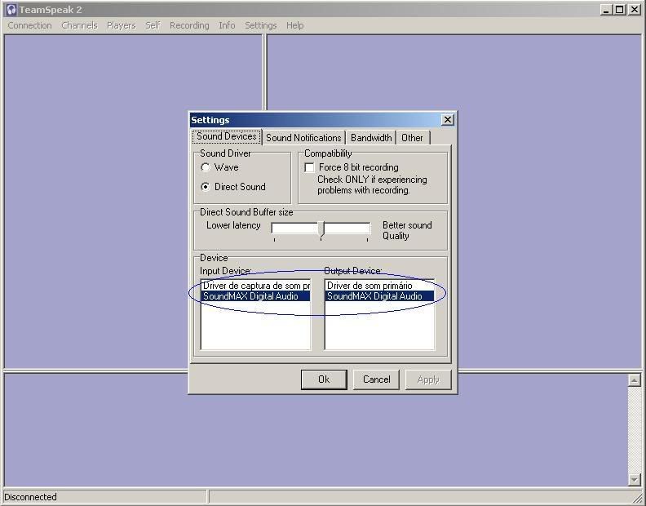Open the Bandwidth tab
Viewport: 646px width, 506px height.
pyautogui.click(x=371, y=138)
